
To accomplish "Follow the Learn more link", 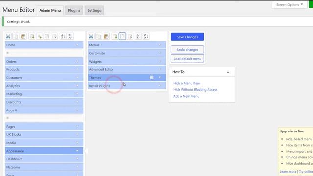I will click(x=288, y=171).
